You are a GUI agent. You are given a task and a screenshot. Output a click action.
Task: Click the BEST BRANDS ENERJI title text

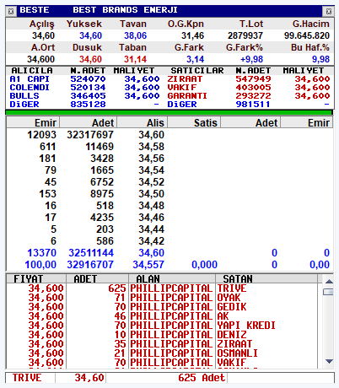125,10
